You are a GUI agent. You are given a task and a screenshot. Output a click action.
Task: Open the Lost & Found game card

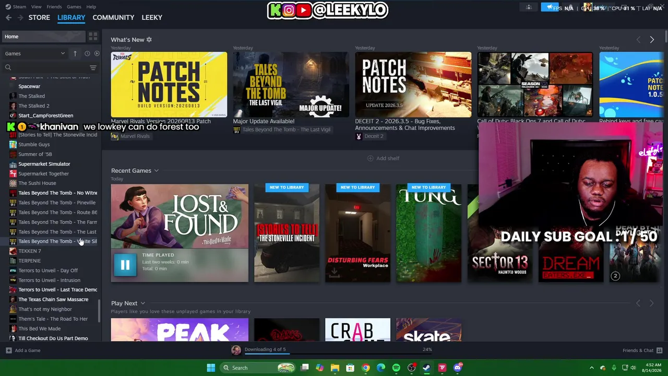point(180,216)
